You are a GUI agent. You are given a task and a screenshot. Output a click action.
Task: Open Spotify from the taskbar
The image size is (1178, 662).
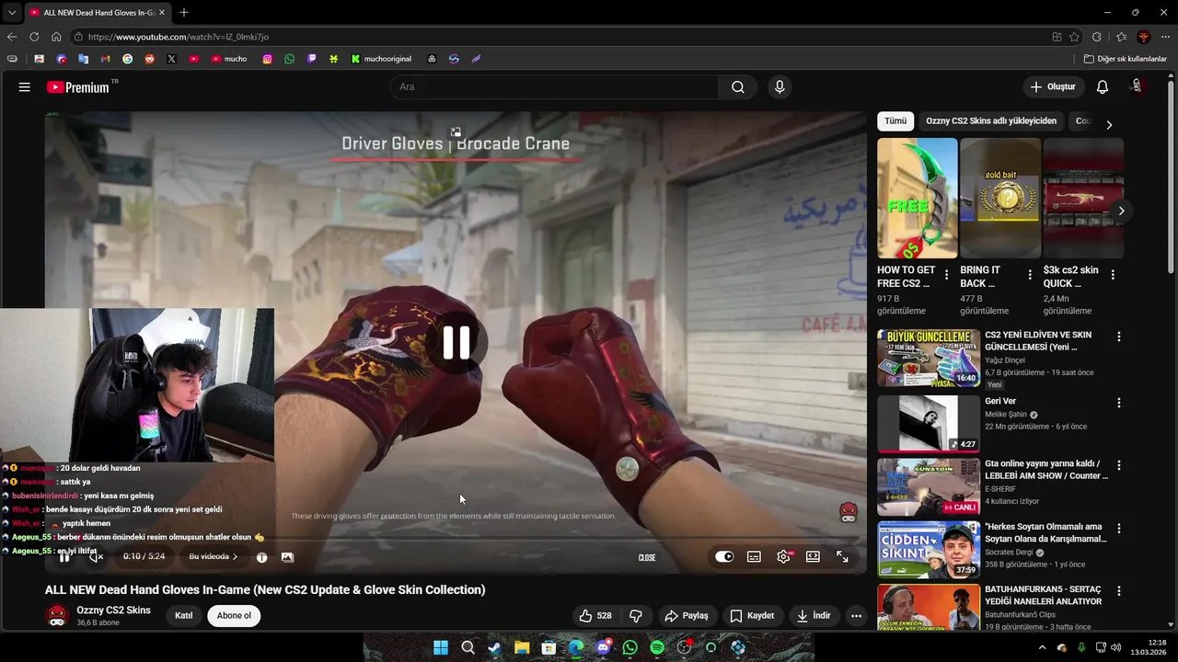coord(657,647)
